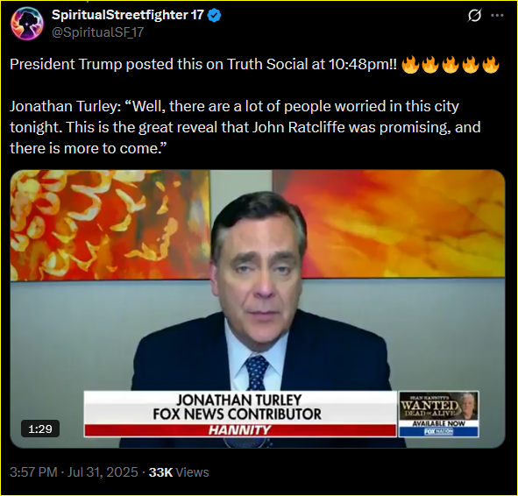Play the Jonathan Turley Hannity video
This screenshot has height=496, width=518.
(258, 308)
